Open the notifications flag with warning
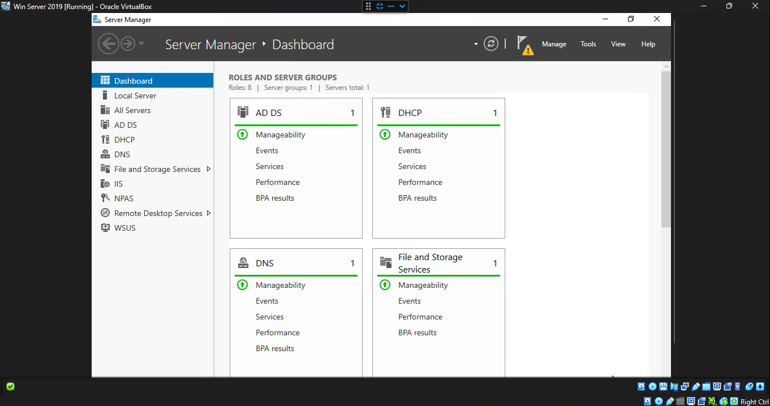770x406 pixels. click(525, 45)
